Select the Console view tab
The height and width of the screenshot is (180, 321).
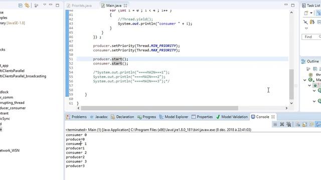coord(260,116)
